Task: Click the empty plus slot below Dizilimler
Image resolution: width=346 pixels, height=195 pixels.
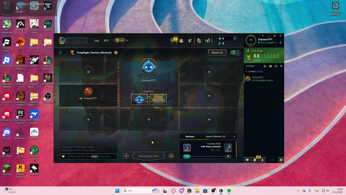Action: (x=149, y=120)
